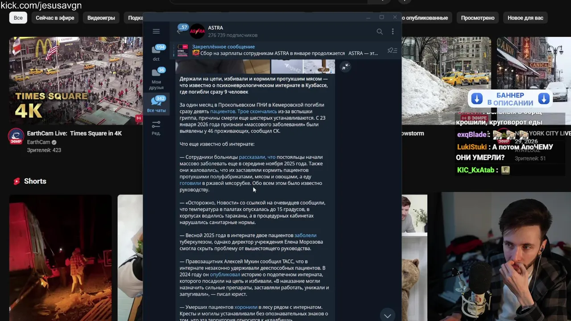Jump to the latest message with the down-arrow button
The image size is (571, 321).
point(387,315)
